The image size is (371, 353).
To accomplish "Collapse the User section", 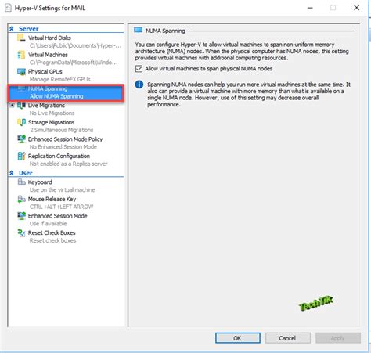I will pos(12,173).
